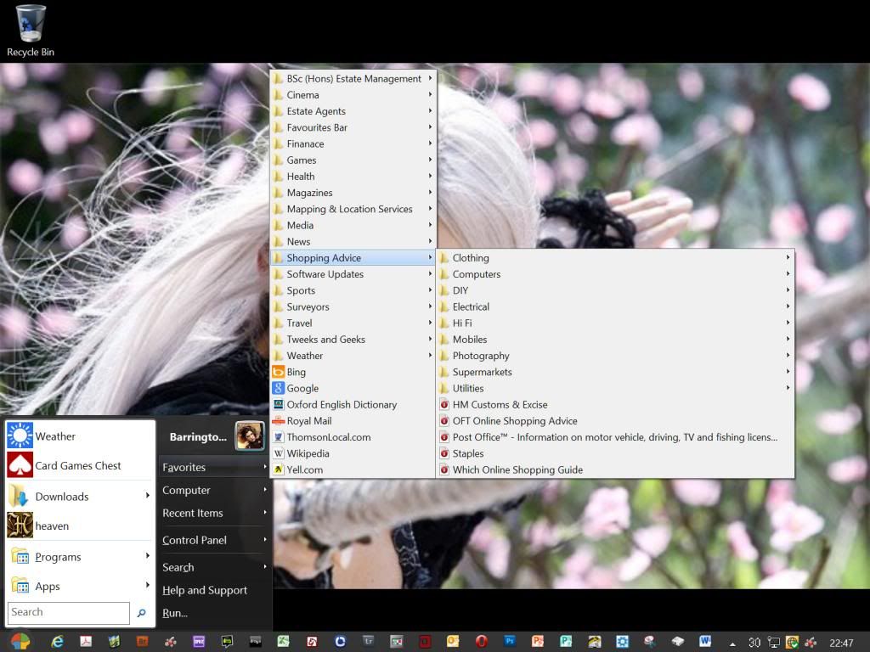The width and height of the screenshot is (870, 652).
Task: Open Excel from the taskbar
Action: [x=283, y=642]
